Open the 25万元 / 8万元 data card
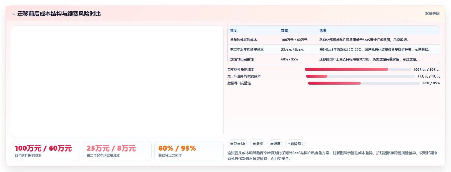Image resolution: width=451 pixels, height=172 pixels. point(117,151)
